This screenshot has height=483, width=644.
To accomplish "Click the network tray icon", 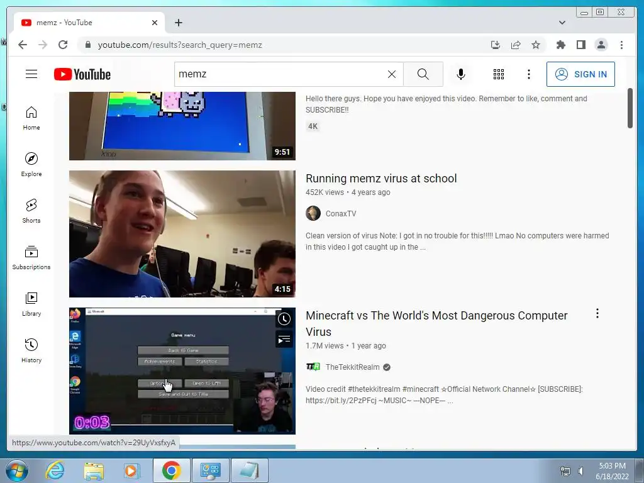I will point(565,470).
